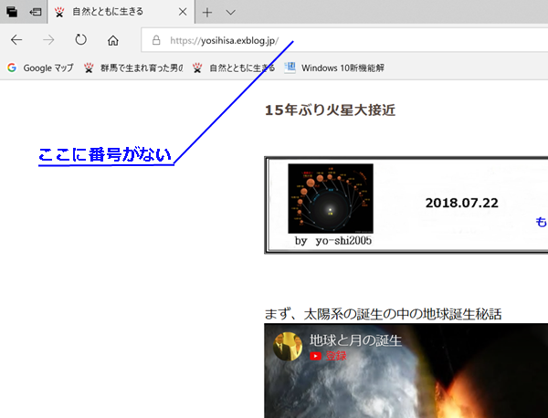548x418 pixels.
Task: Go forward with the forward arrow
Action: click(48, 40)
